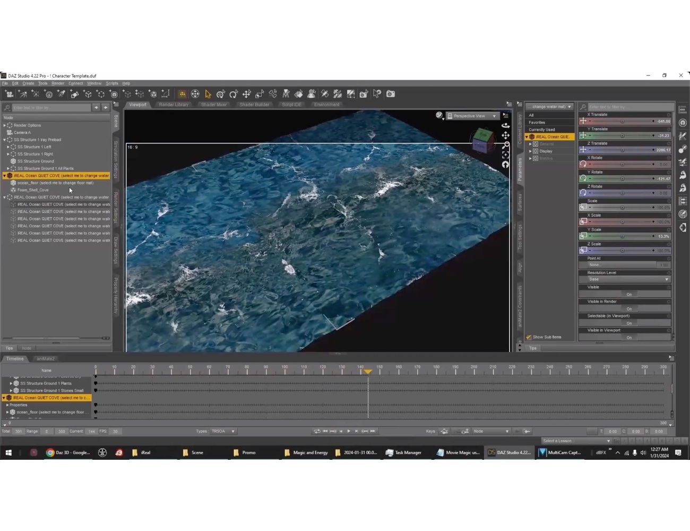
Task: Switch to the aniMate2 tab
Action: (46, 359)
